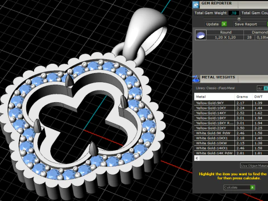Image resolution: width=268 pixels, height=201 pixels.
Task: Select the Yellow Gold:18KY R... row
Action: coord(231,123)
